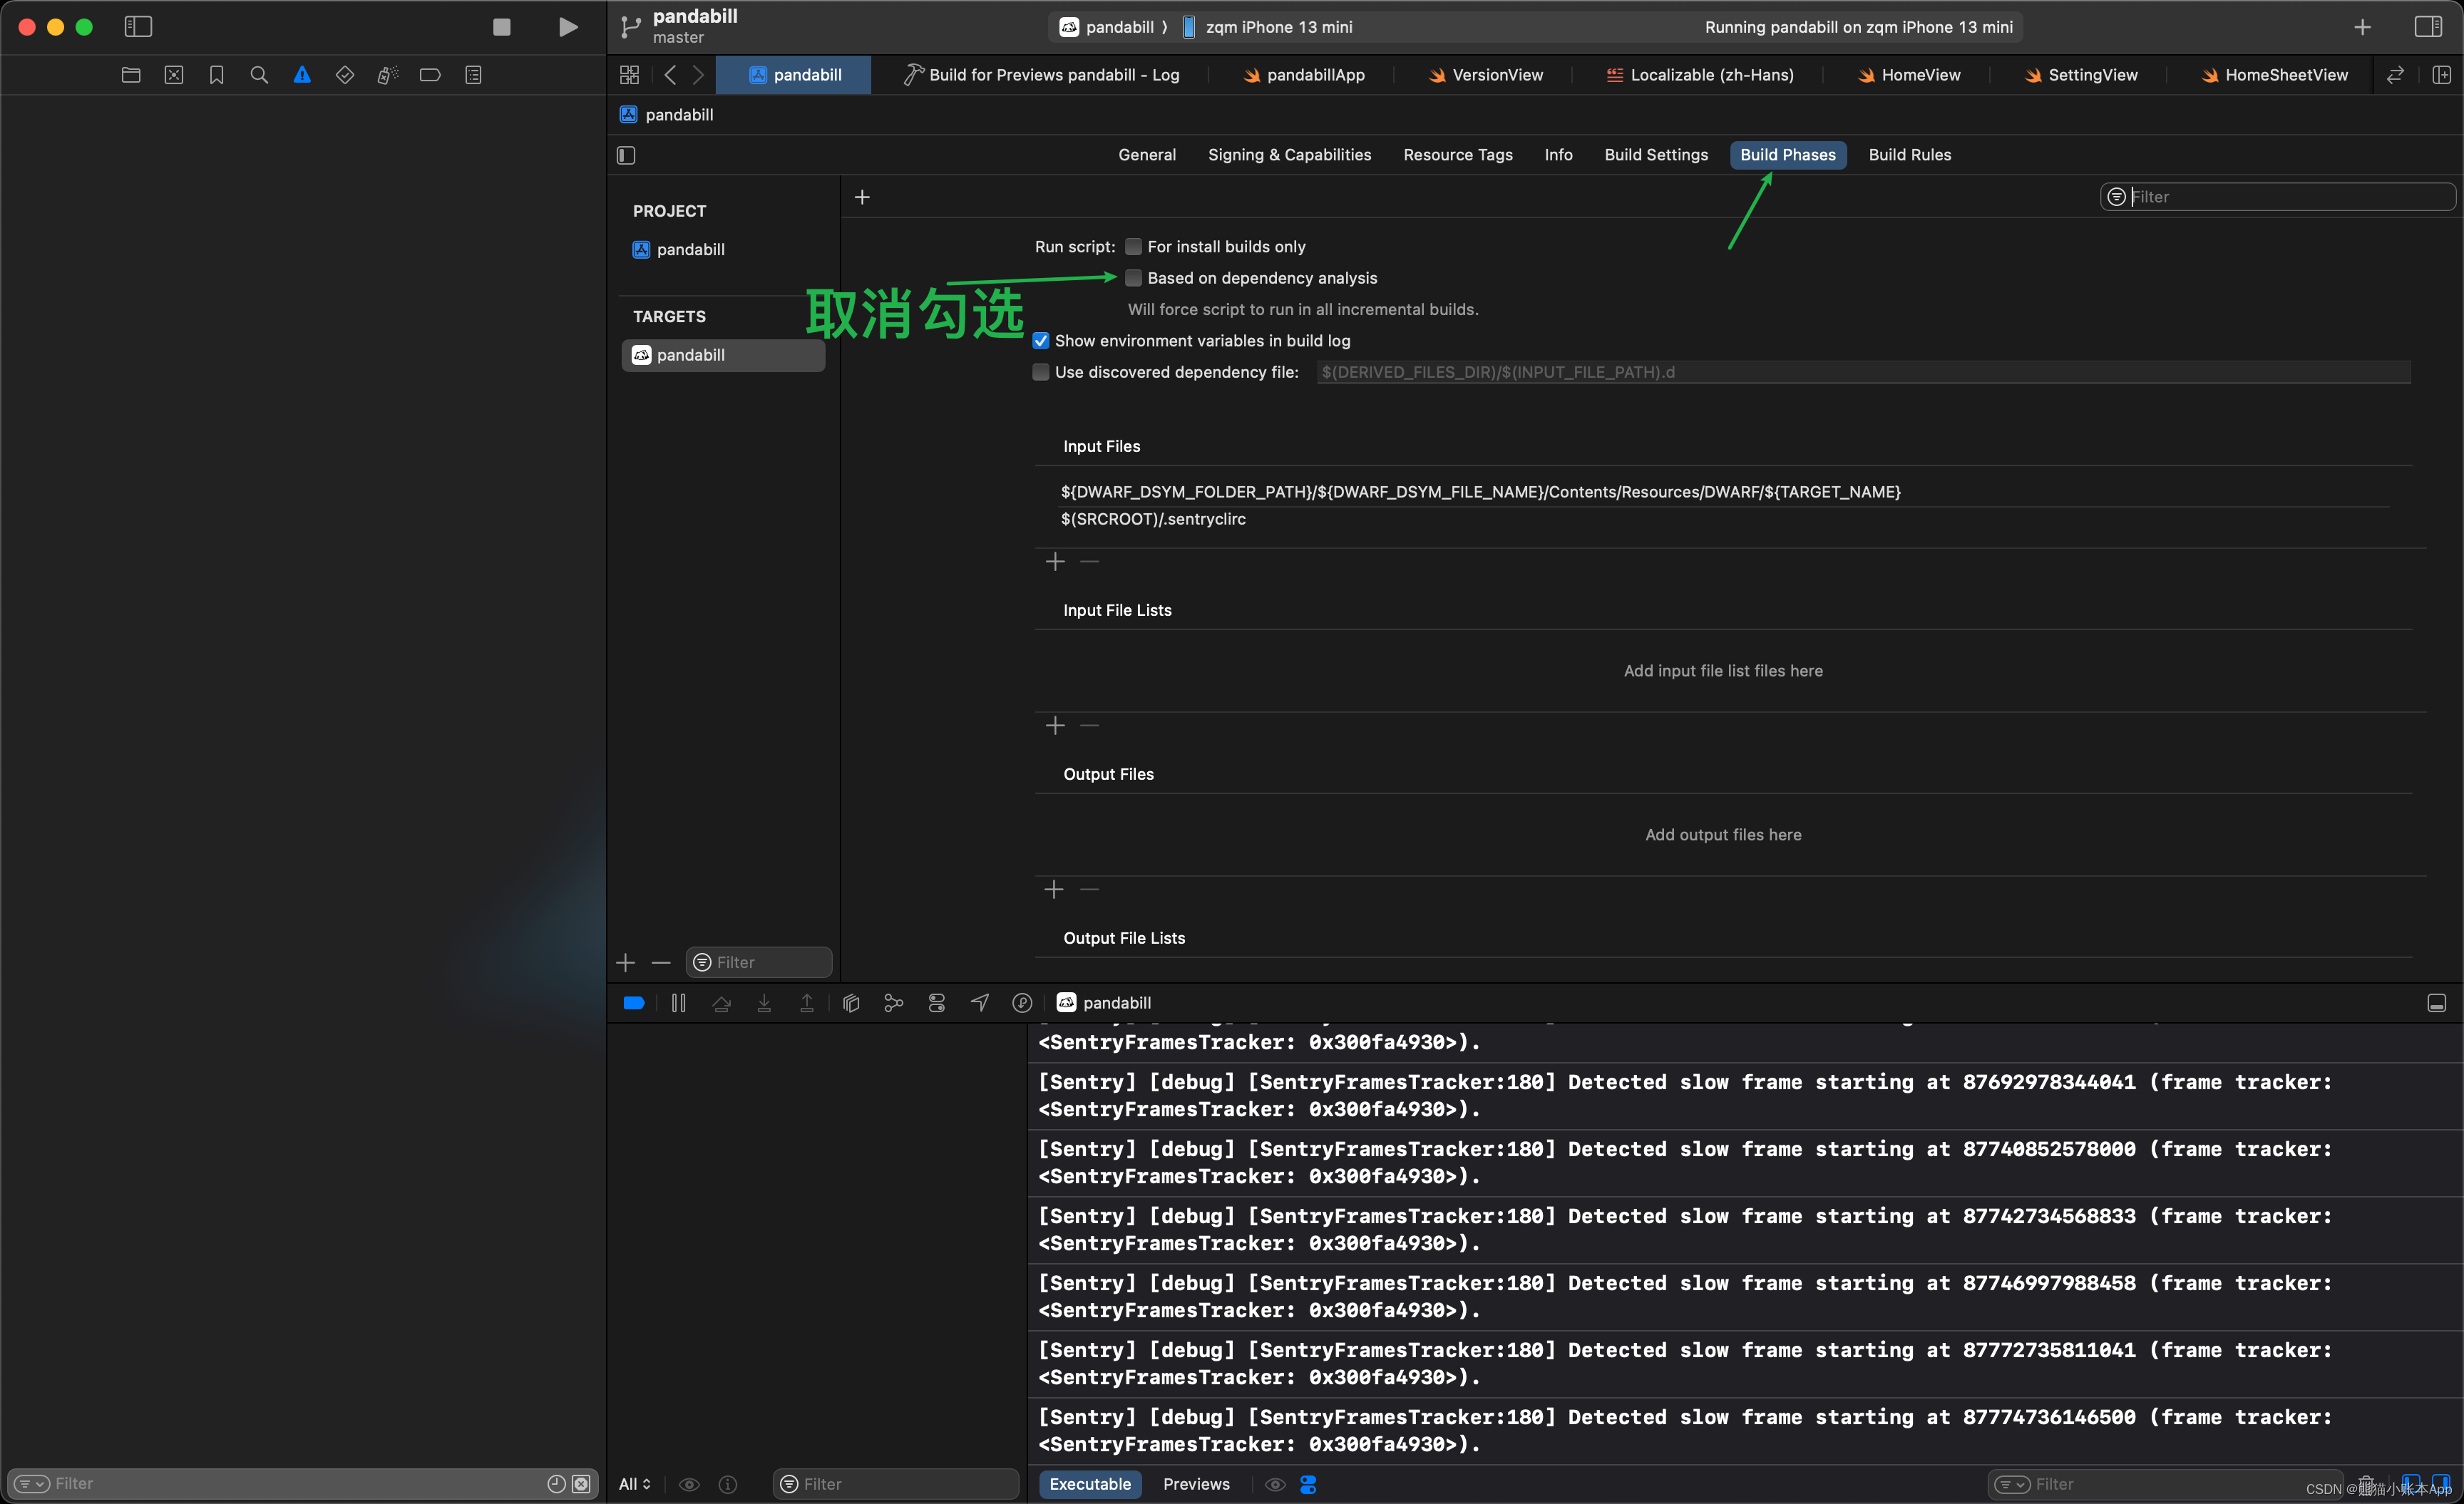Toggle the navigator sidebar button

coord(138,27)
